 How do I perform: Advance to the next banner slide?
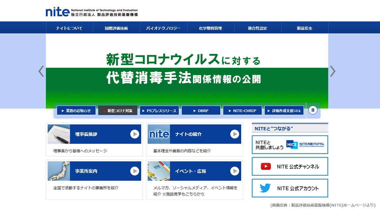pyautogui.click(x=332, y=71)
